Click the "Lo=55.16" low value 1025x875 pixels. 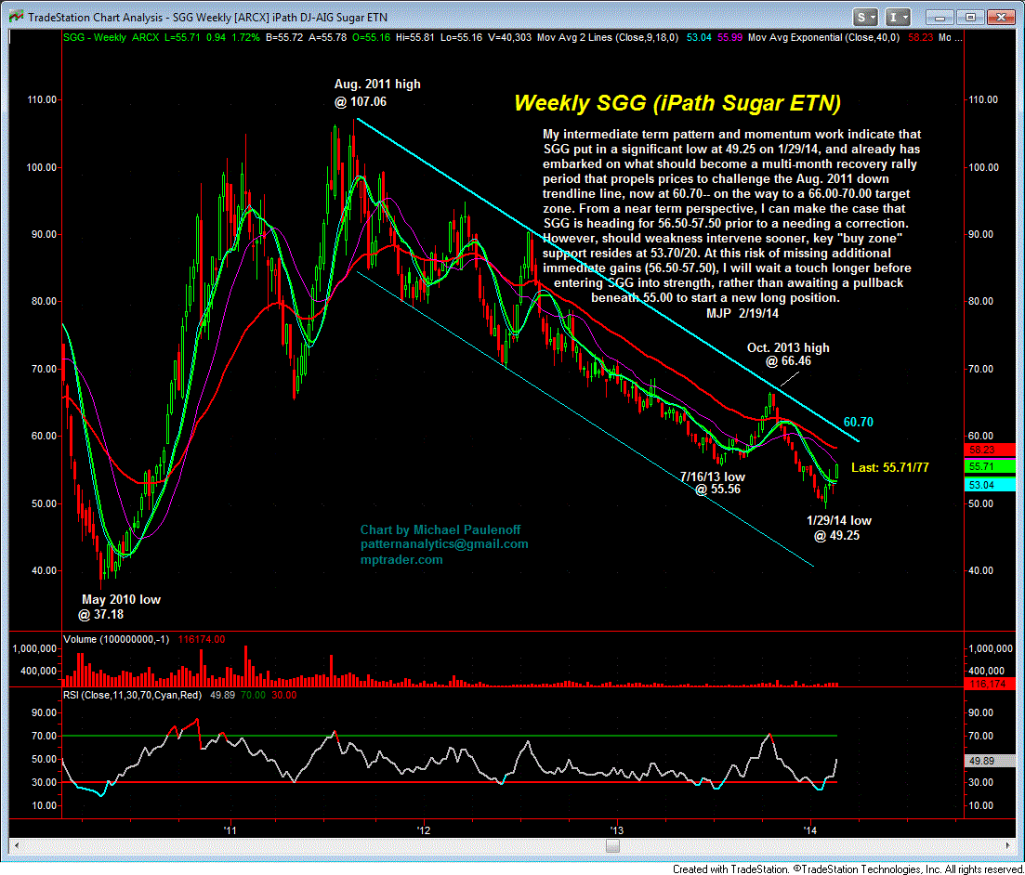(462, 38)
